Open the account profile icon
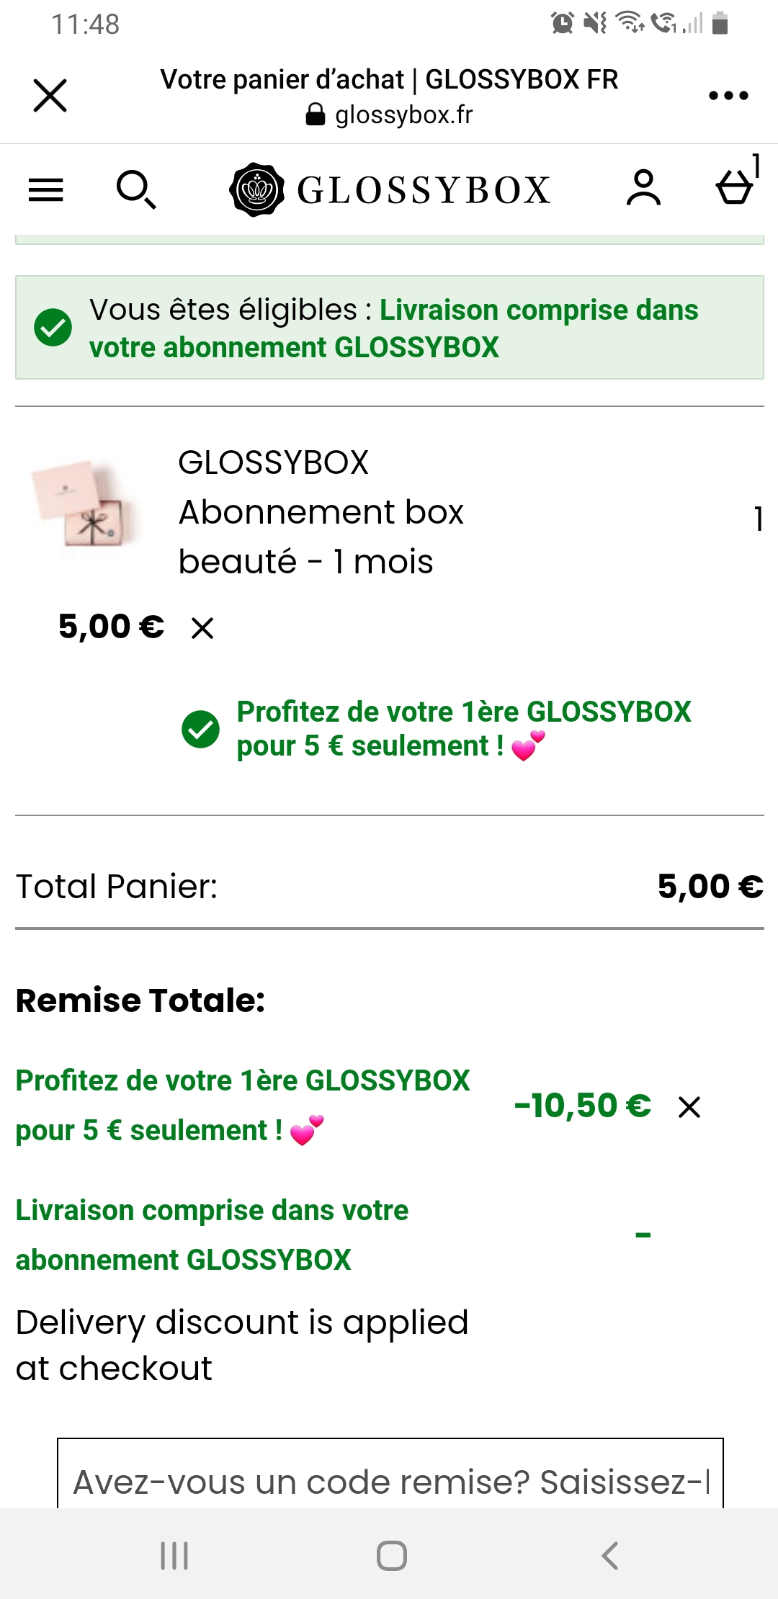Screen dimensions: 778x1599 [643, 189]
